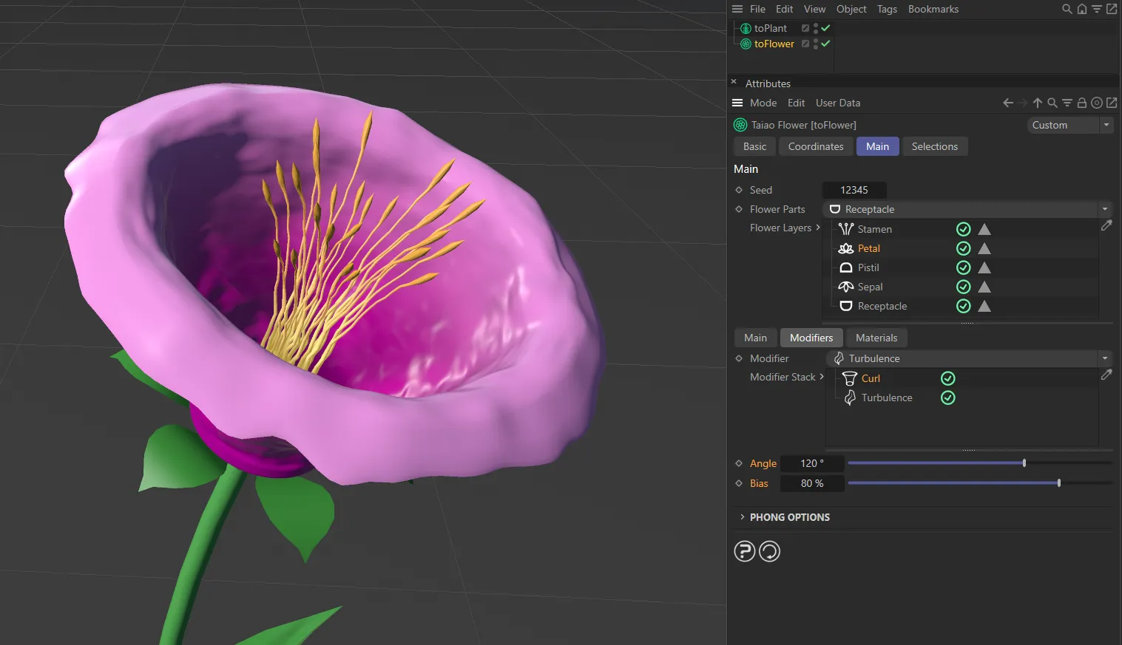
Task: Click the Seed input field showing 12345
Action: 854,190
